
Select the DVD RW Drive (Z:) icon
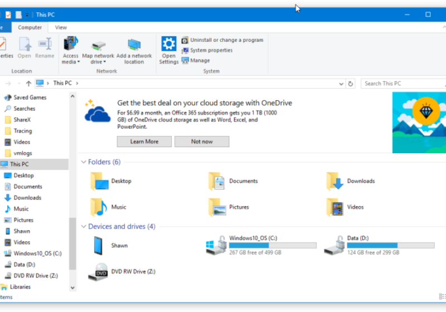(101, 271)
